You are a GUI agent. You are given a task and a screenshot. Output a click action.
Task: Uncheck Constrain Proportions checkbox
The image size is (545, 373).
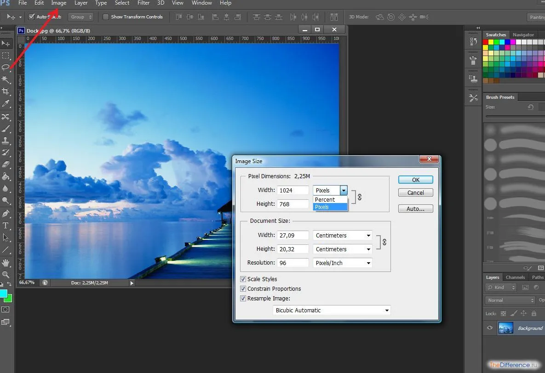(x=243, y=288)
